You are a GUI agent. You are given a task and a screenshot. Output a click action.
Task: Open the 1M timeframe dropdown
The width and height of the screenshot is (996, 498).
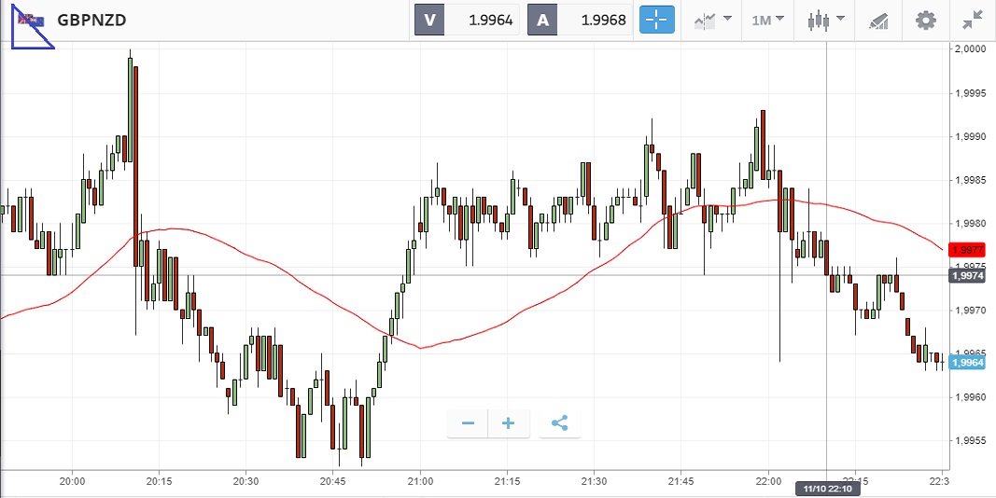[768, 20]
